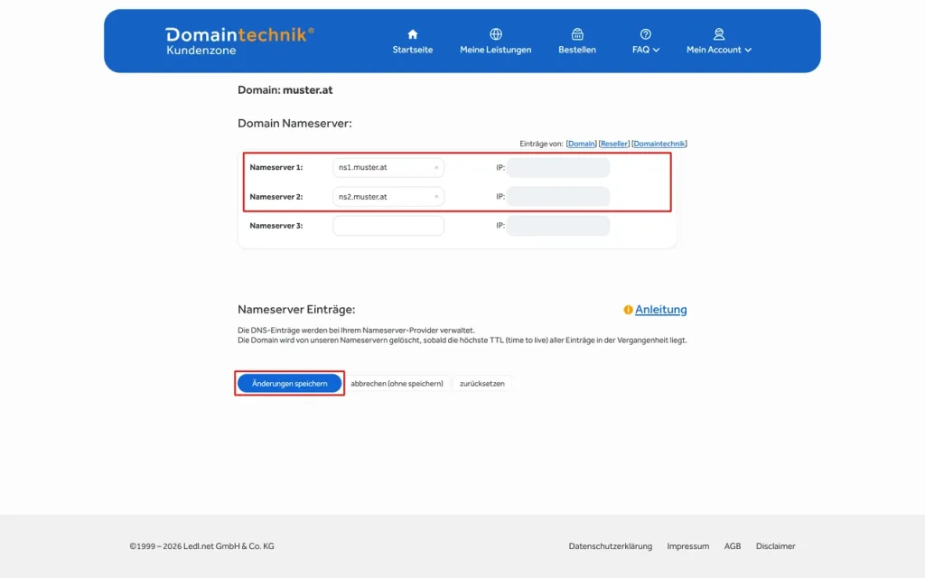Viewport: 925px width, 578px height.
Task: Open Meine Leistungen menu item
Action: (496, 50)
